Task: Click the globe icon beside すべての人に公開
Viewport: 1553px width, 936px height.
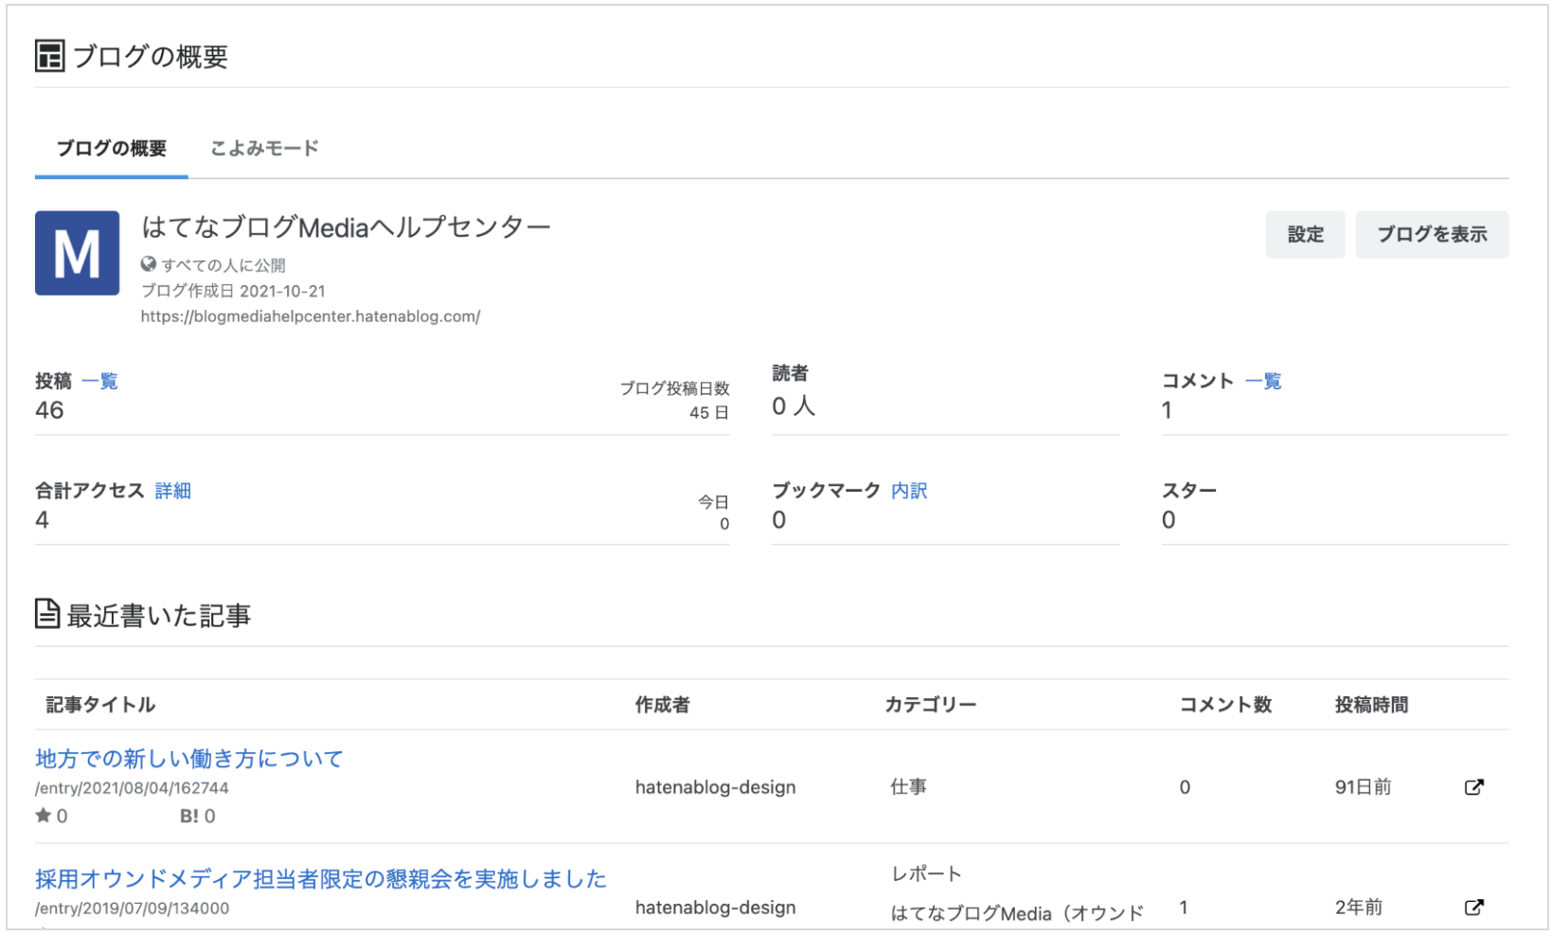Action: pyautogui.click(x=148, y=264)
